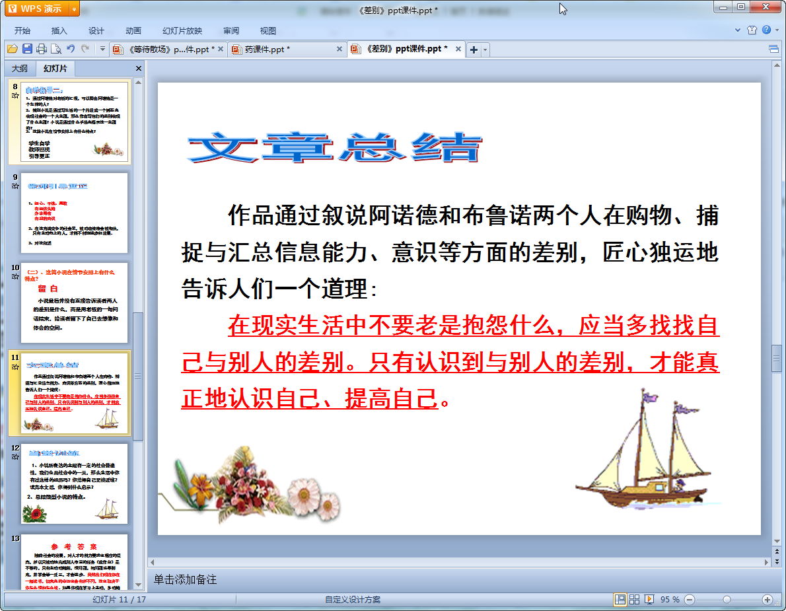Switch to the 大纲 outline pane tab
786x611 pixels.
(20, 69)
